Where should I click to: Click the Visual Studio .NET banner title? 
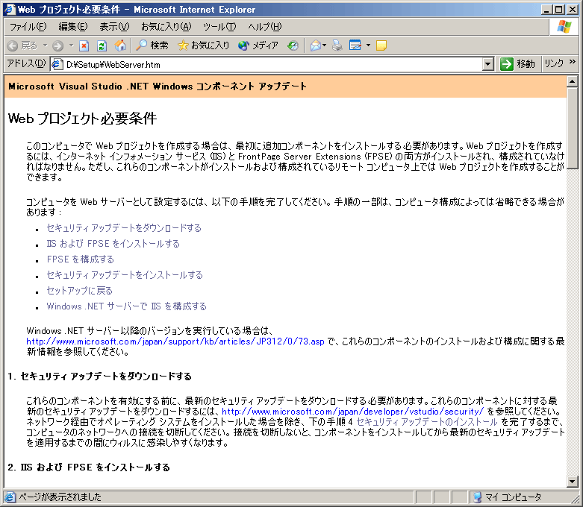click(158, 86)
